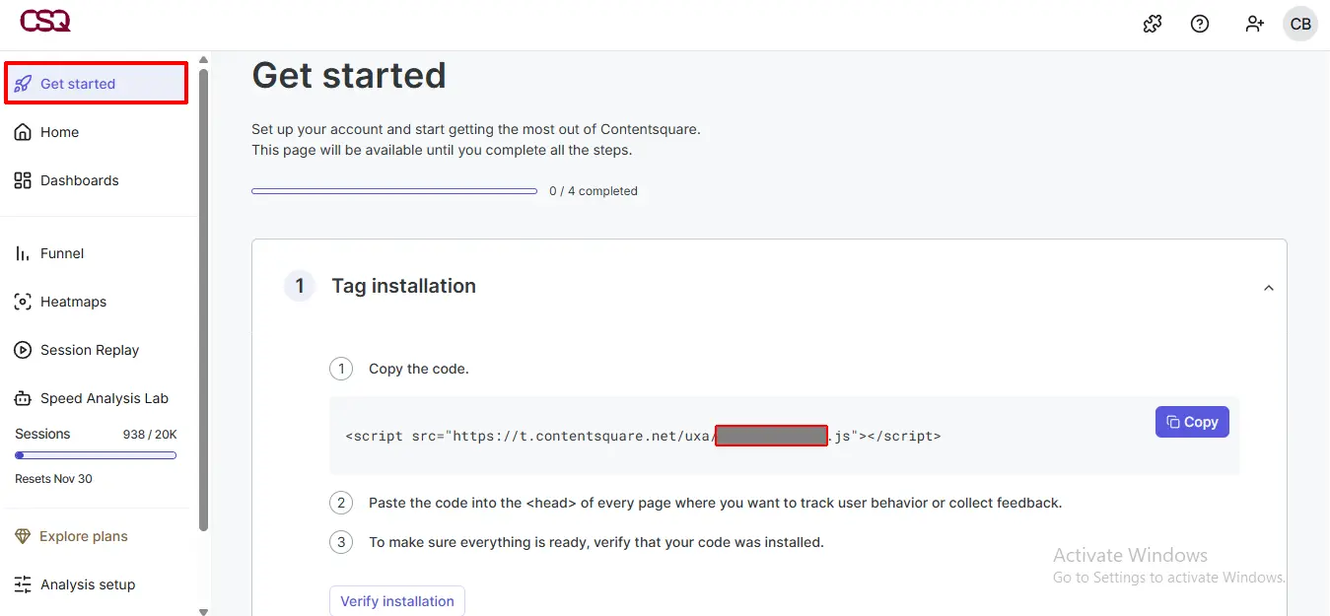The image size is (1330, 616).
Task: Open the help question mark icon
Action: [1200, 24]
